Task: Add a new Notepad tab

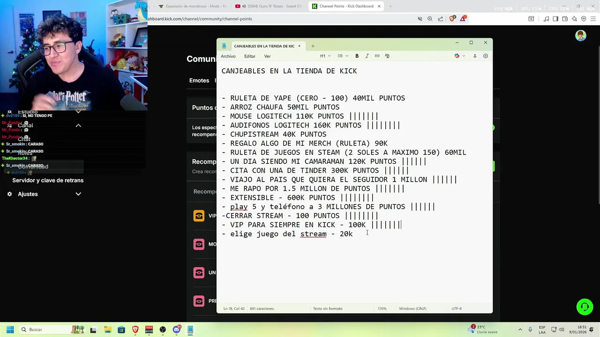Action: click(313, 46)
